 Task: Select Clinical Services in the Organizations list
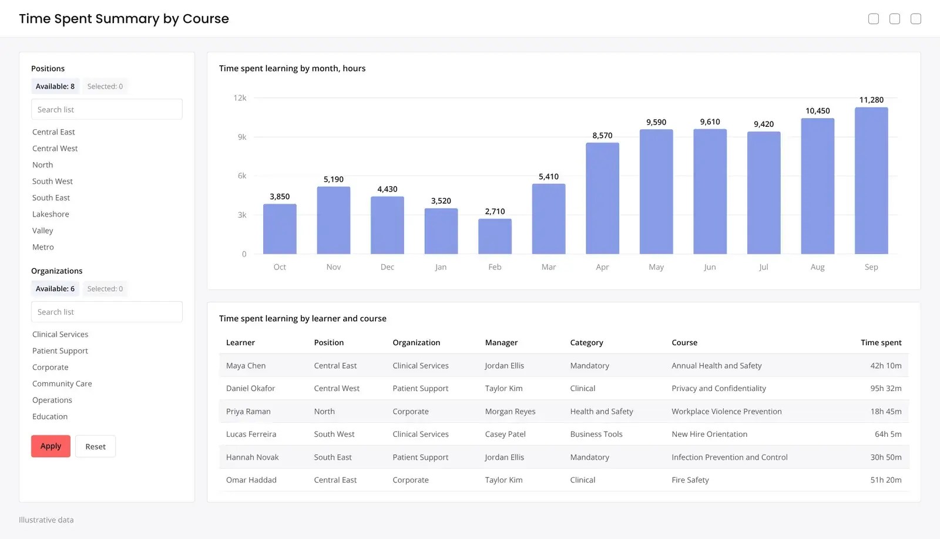click(60, 335)
